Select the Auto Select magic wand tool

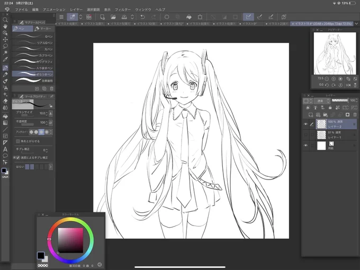(5, 52)
